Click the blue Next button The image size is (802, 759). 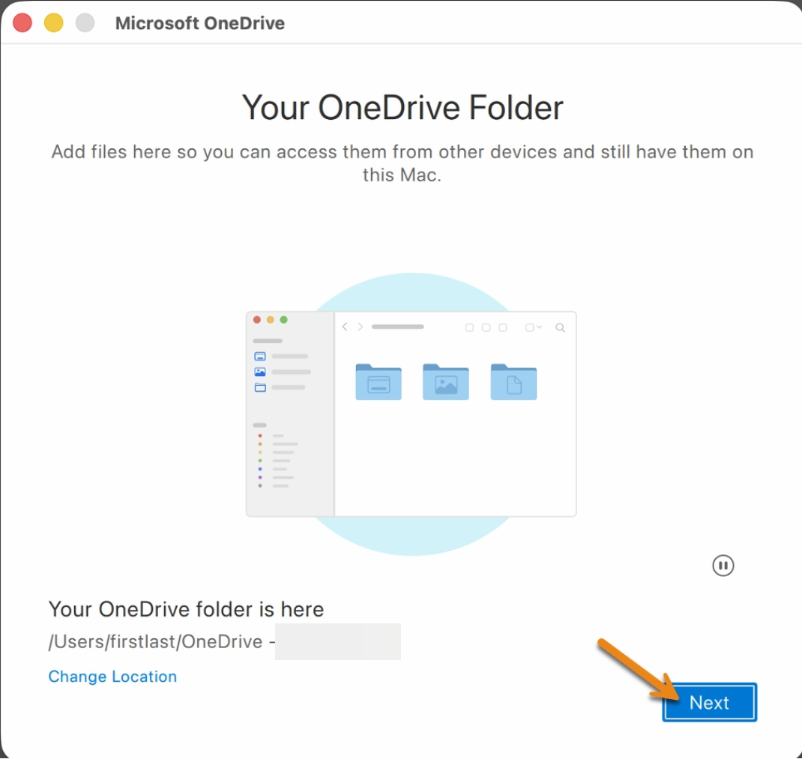tap(709, 702)
